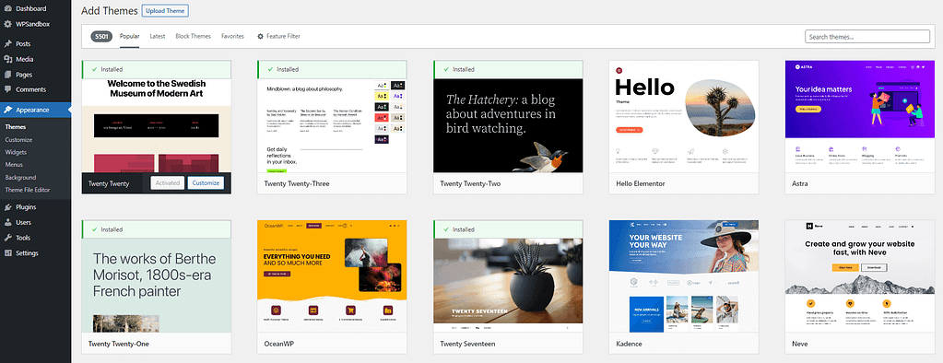The image size is (943, 363).
Task: Open the Neve theme thumbnail
Action: [x=860, y=276]
